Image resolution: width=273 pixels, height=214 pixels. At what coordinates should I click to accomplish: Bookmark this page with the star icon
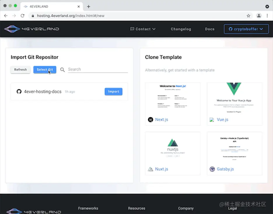pos(249,16)
